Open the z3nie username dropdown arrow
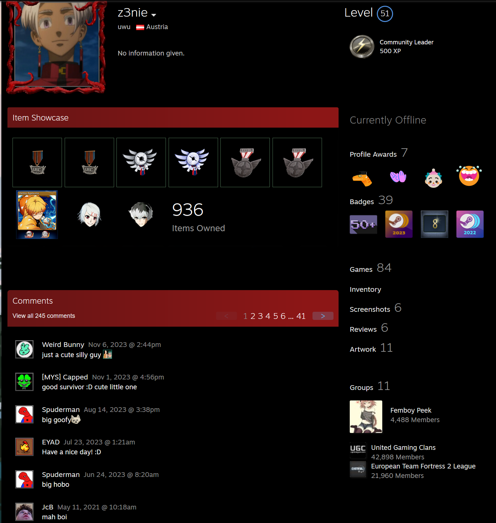 [154, 15]
